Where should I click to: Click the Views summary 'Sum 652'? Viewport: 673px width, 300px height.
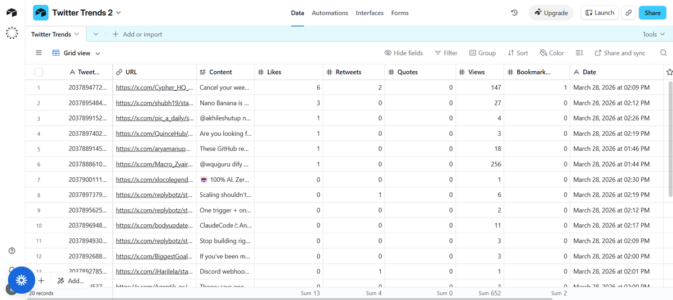[x=489, y=293]
